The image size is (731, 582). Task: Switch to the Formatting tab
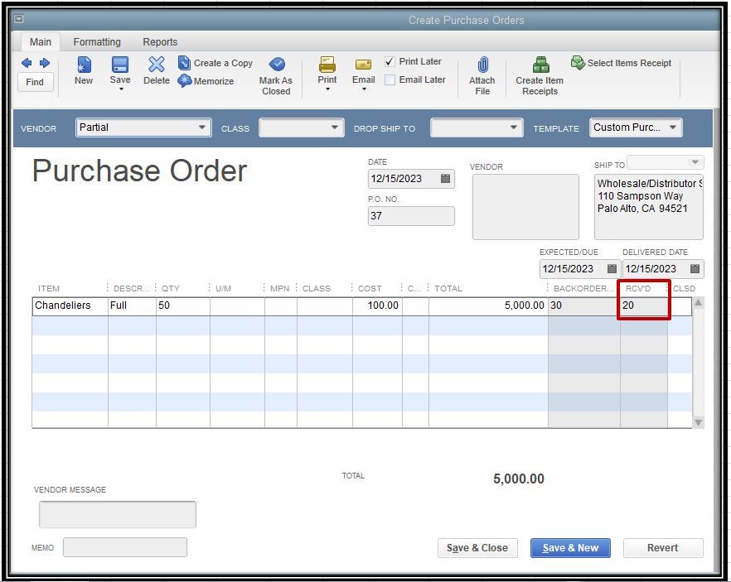coord(97,42)
